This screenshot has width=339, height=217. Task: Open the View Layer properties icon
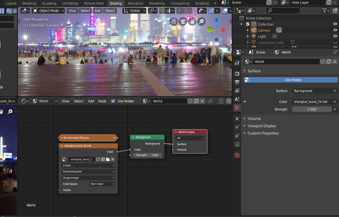(237, 90)
